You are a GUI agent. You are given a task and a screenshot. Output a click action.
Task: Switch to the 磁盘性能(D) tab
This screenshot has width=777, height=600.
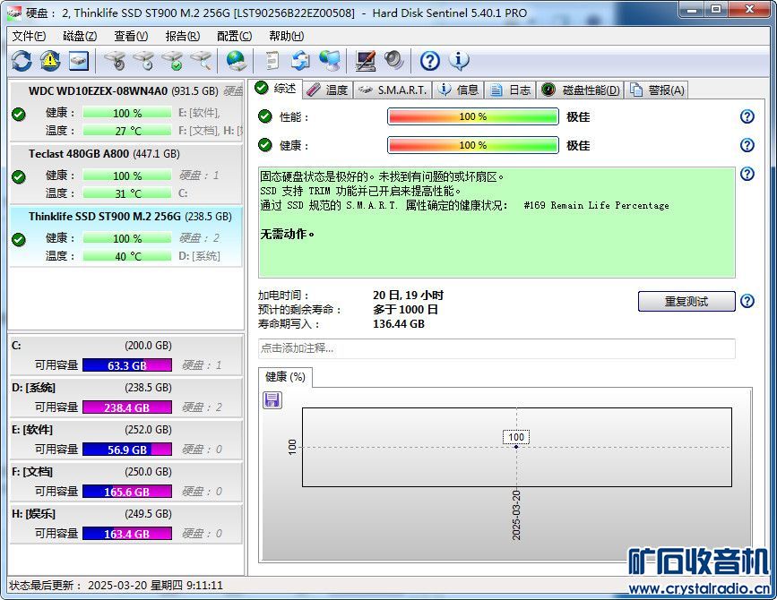tap(580, 90)
